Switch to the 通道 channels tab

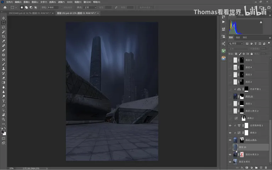pos(238,38)
